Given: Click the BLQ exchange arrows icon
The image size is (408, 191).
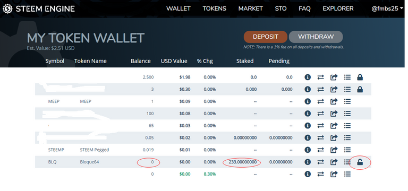Looking at the screenshot, I should [x=320, y=162].
